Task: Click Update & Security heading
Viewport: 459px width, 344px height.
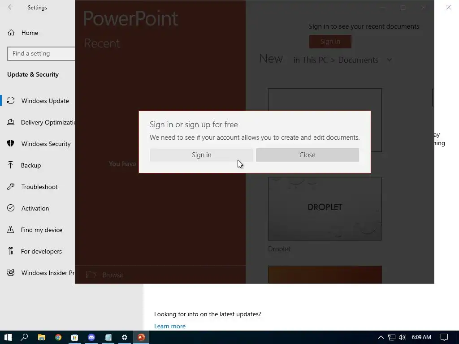Action: click(33, 75)
